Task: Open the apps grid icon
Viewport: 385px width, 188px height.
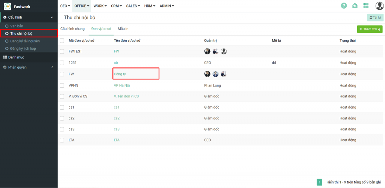Action: (x=366, y=6)
